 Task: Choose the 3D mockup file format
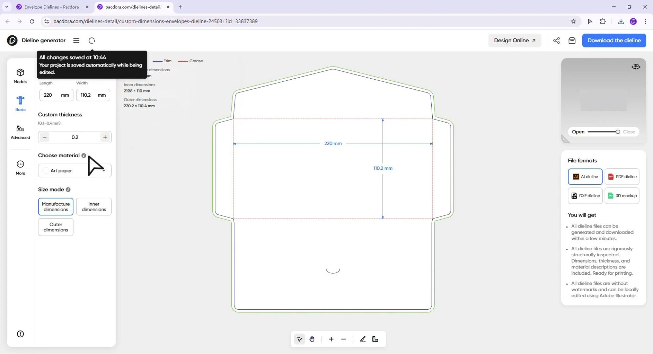tap(622, 196)
